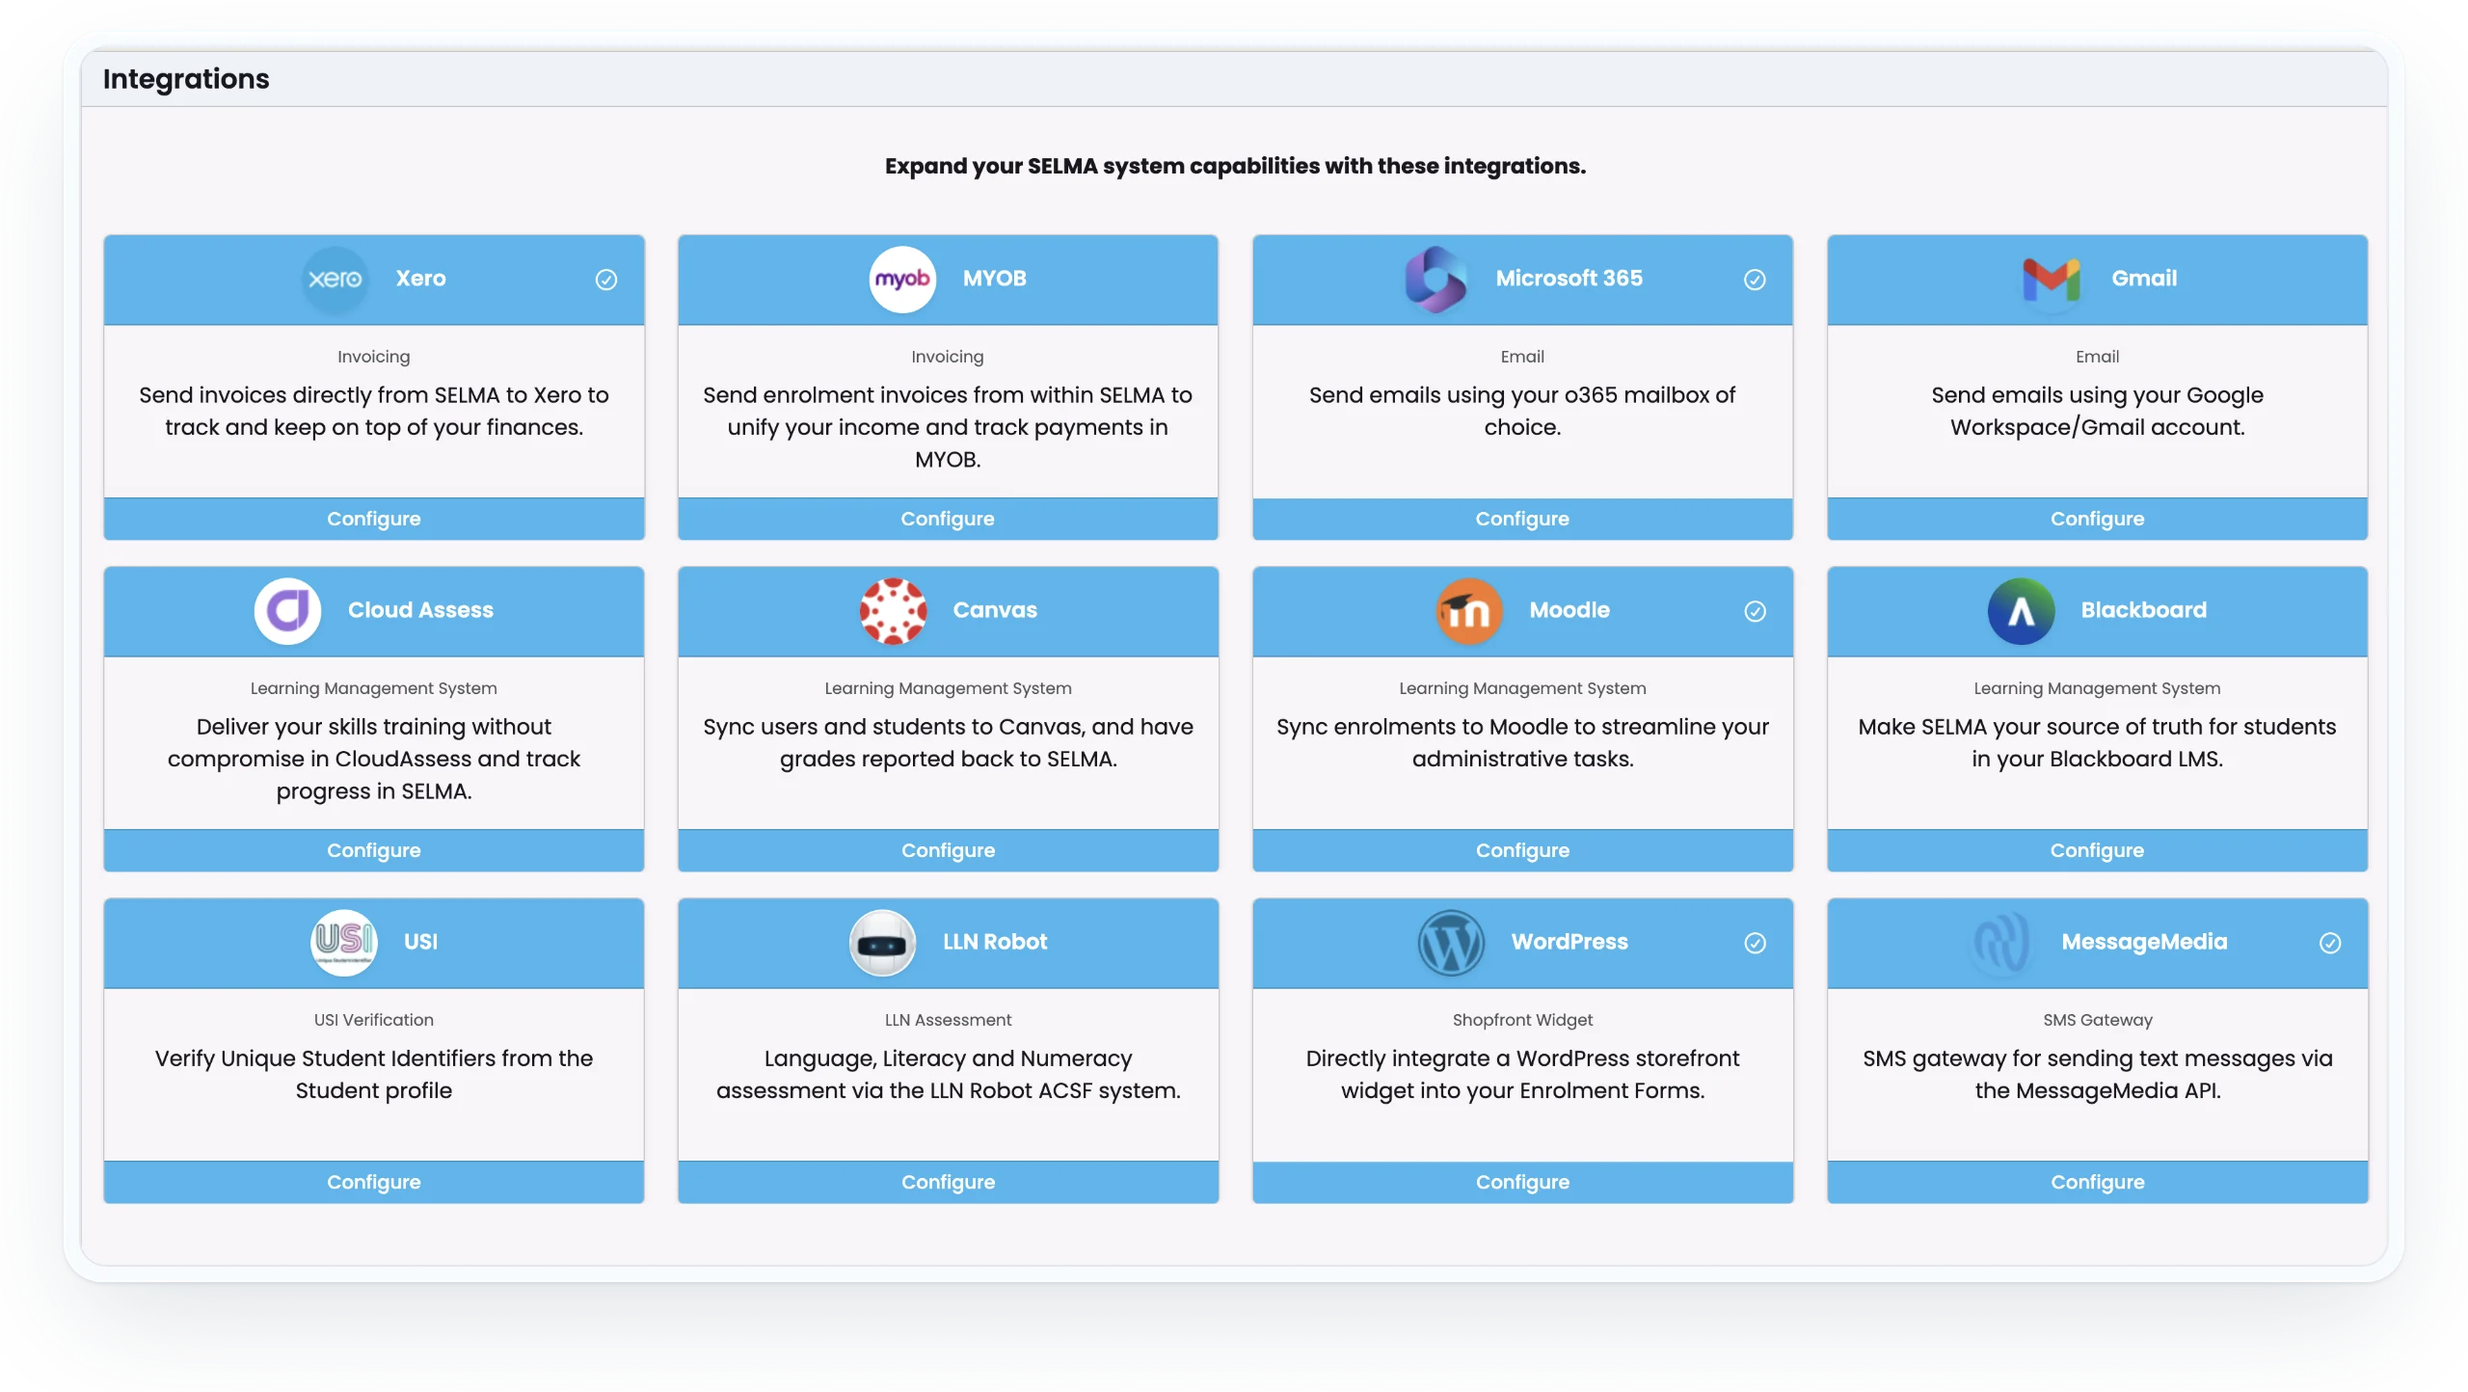The width and height of the screenshot is (2468, 1392).
Task: Click the Moodle logo icon
Action: pos(1469,610)
